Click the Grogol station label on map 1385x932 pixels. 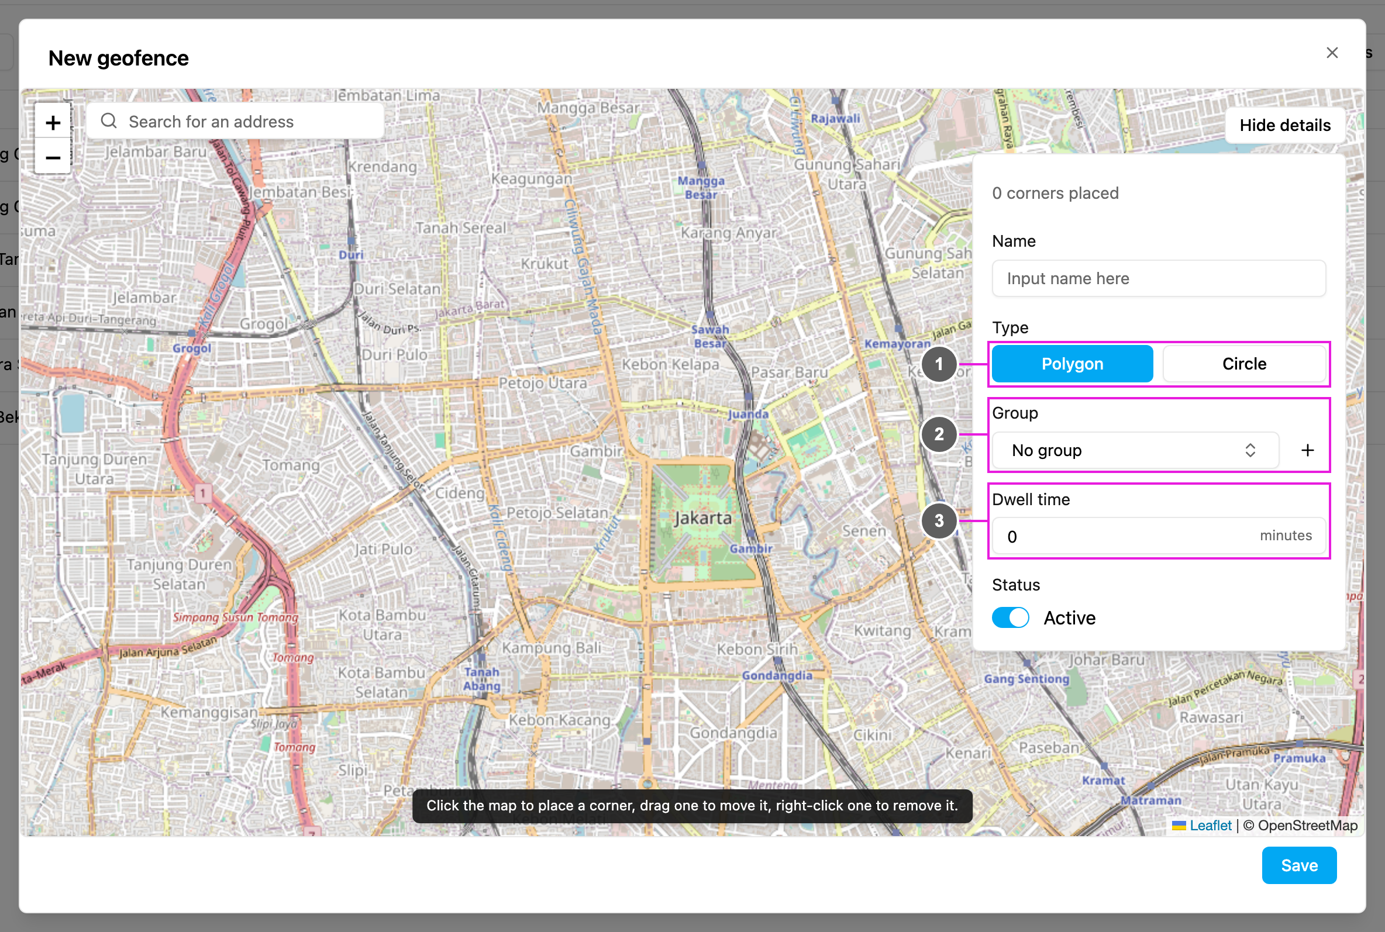191,348
